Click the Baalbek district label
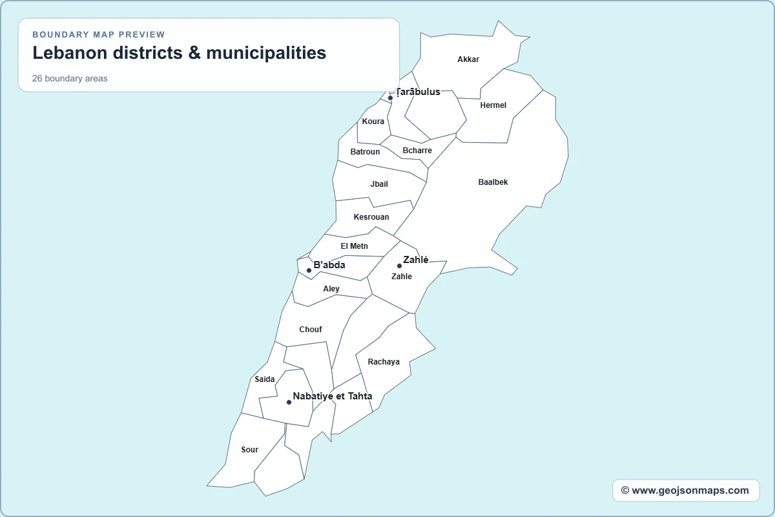This screenshot has width=775, height=517. pos(493,182)
